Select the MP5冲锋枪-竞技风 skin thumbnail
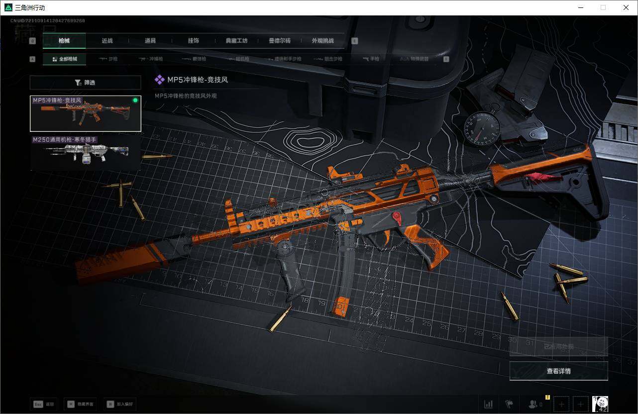Image resolution: width=638 pixels, height=414 pixels. click(86, 113)
